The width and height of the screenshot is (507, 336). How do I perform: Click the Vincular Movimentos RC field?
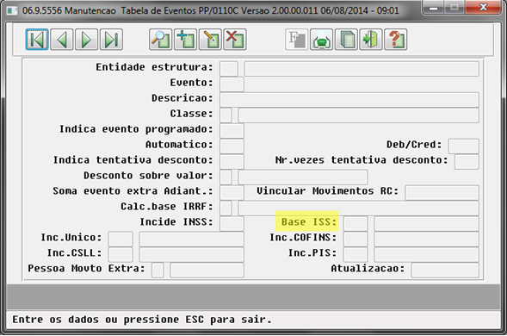click(442, 193)
